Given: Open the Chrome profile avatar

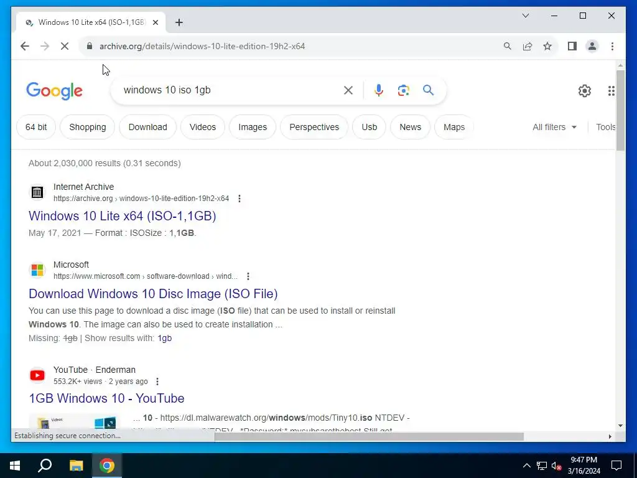Looking at the screenshot, I should pyautogui.click(x=592, y=46).
